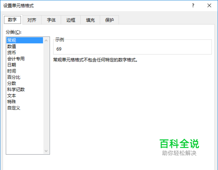Close the 设置单元格格式 dialog
Image resolution: width=218 pixels, height=170 pixels.
pyautogui.click(x=209, y=6)
